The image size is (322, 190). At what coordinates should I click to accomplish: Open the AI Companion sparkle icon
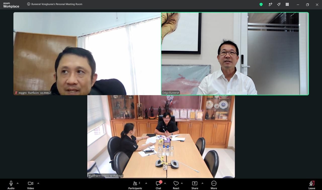pos(279,4)
